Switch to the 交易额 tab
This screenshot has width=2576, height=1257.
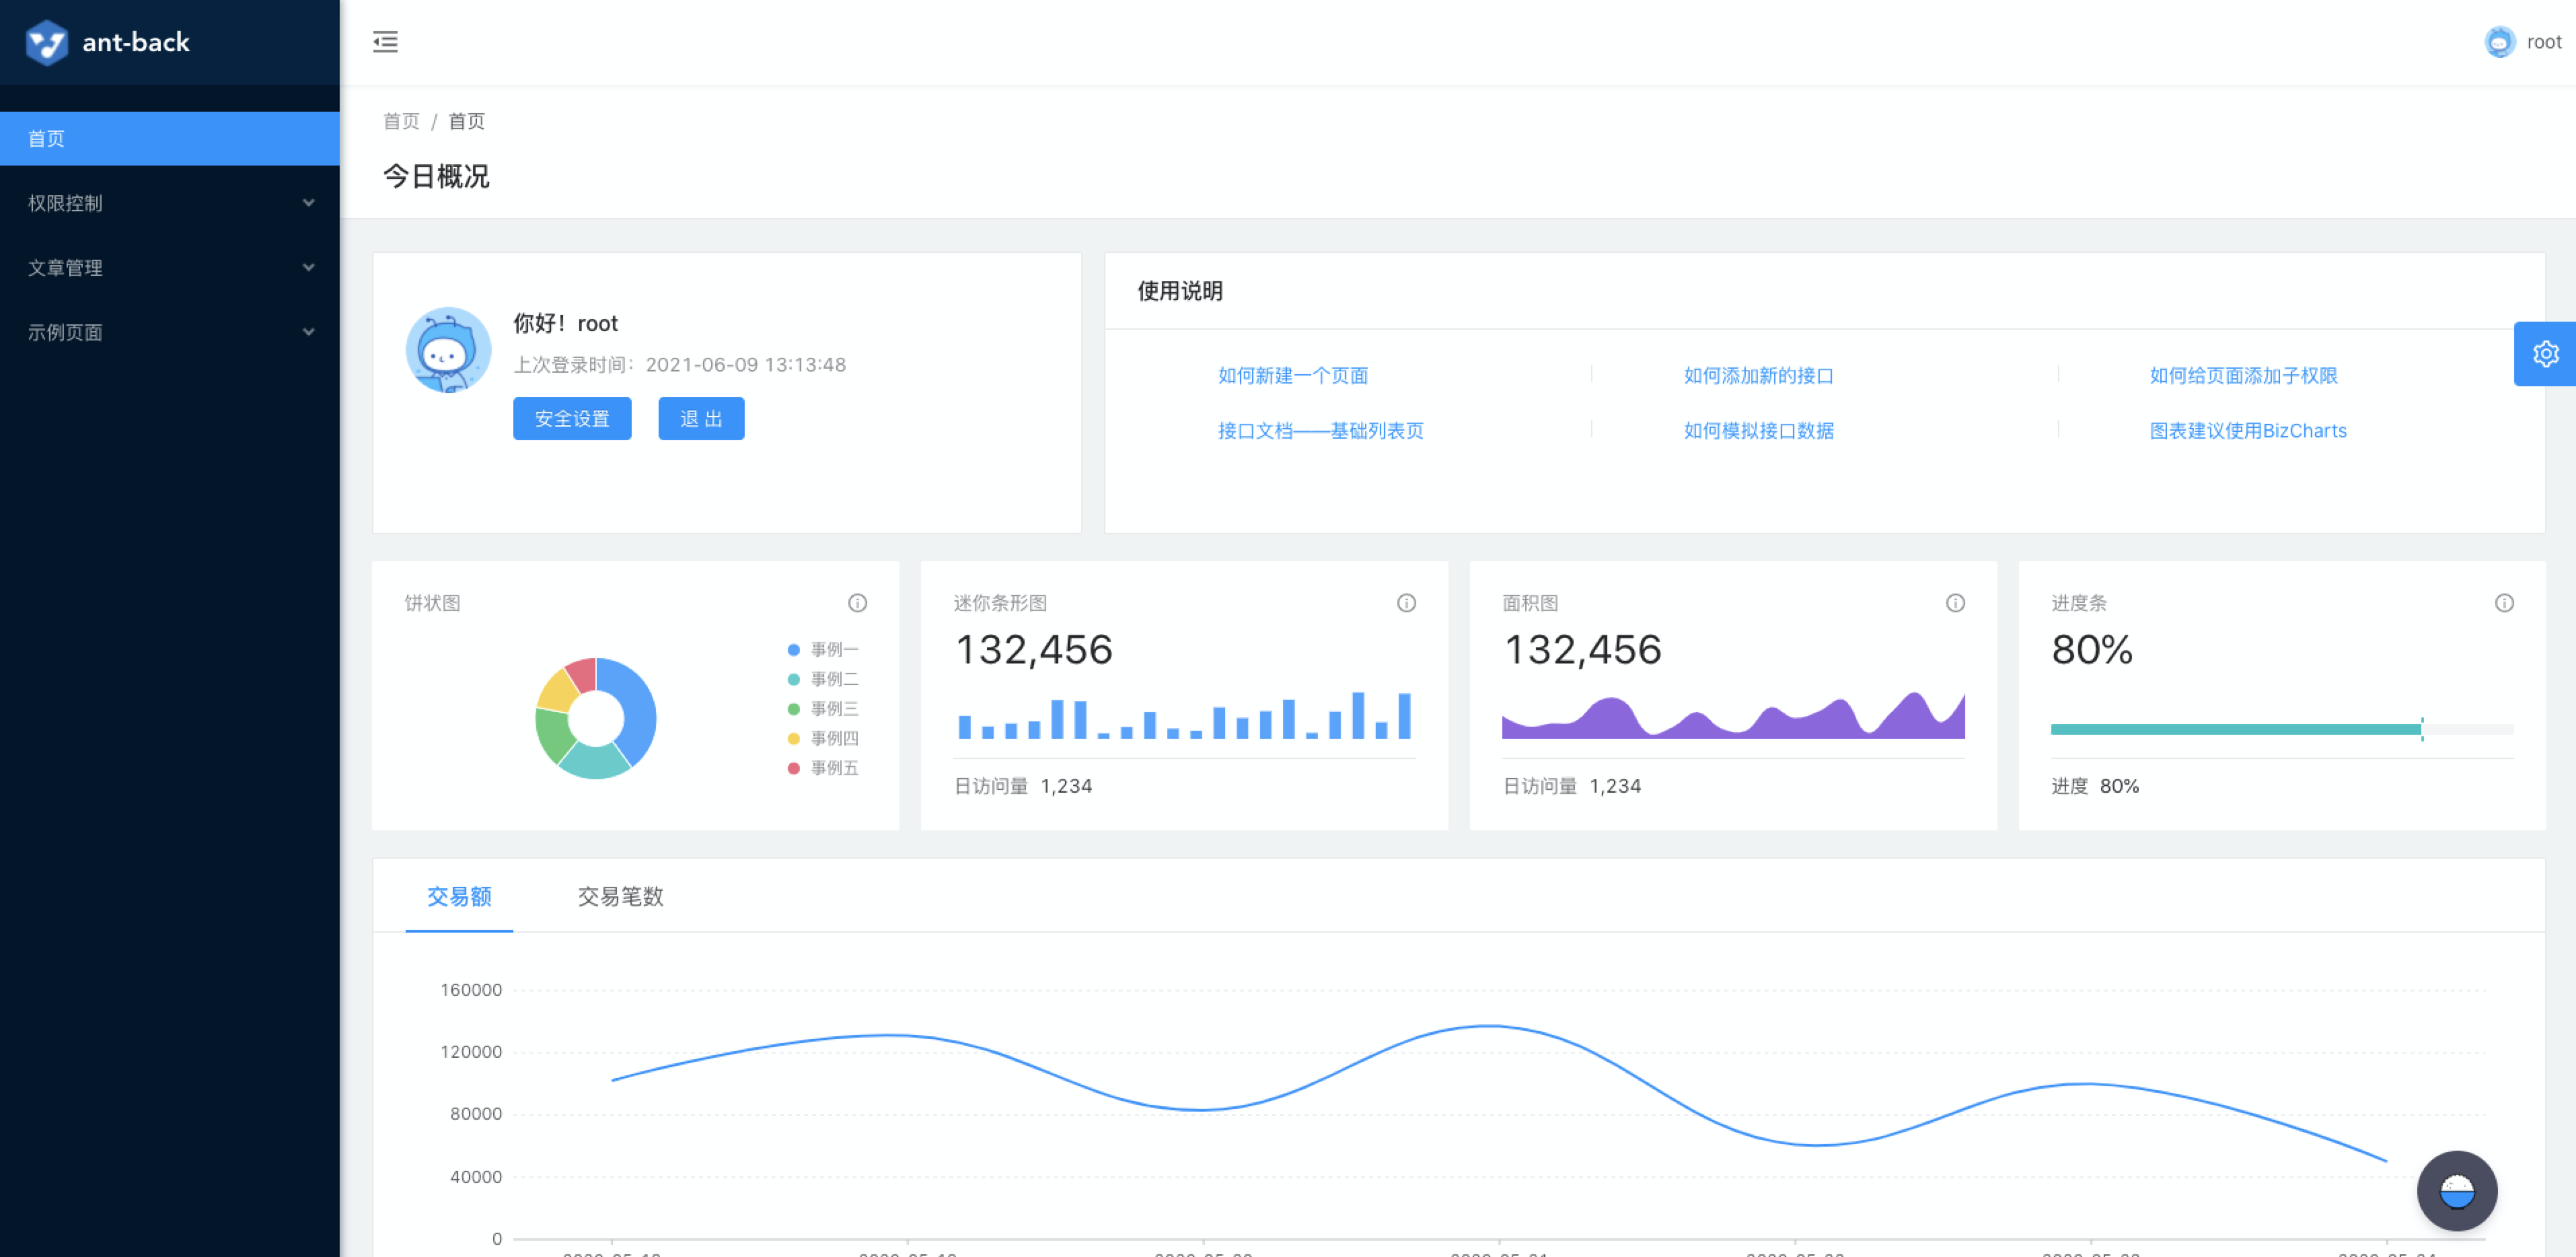459,896
